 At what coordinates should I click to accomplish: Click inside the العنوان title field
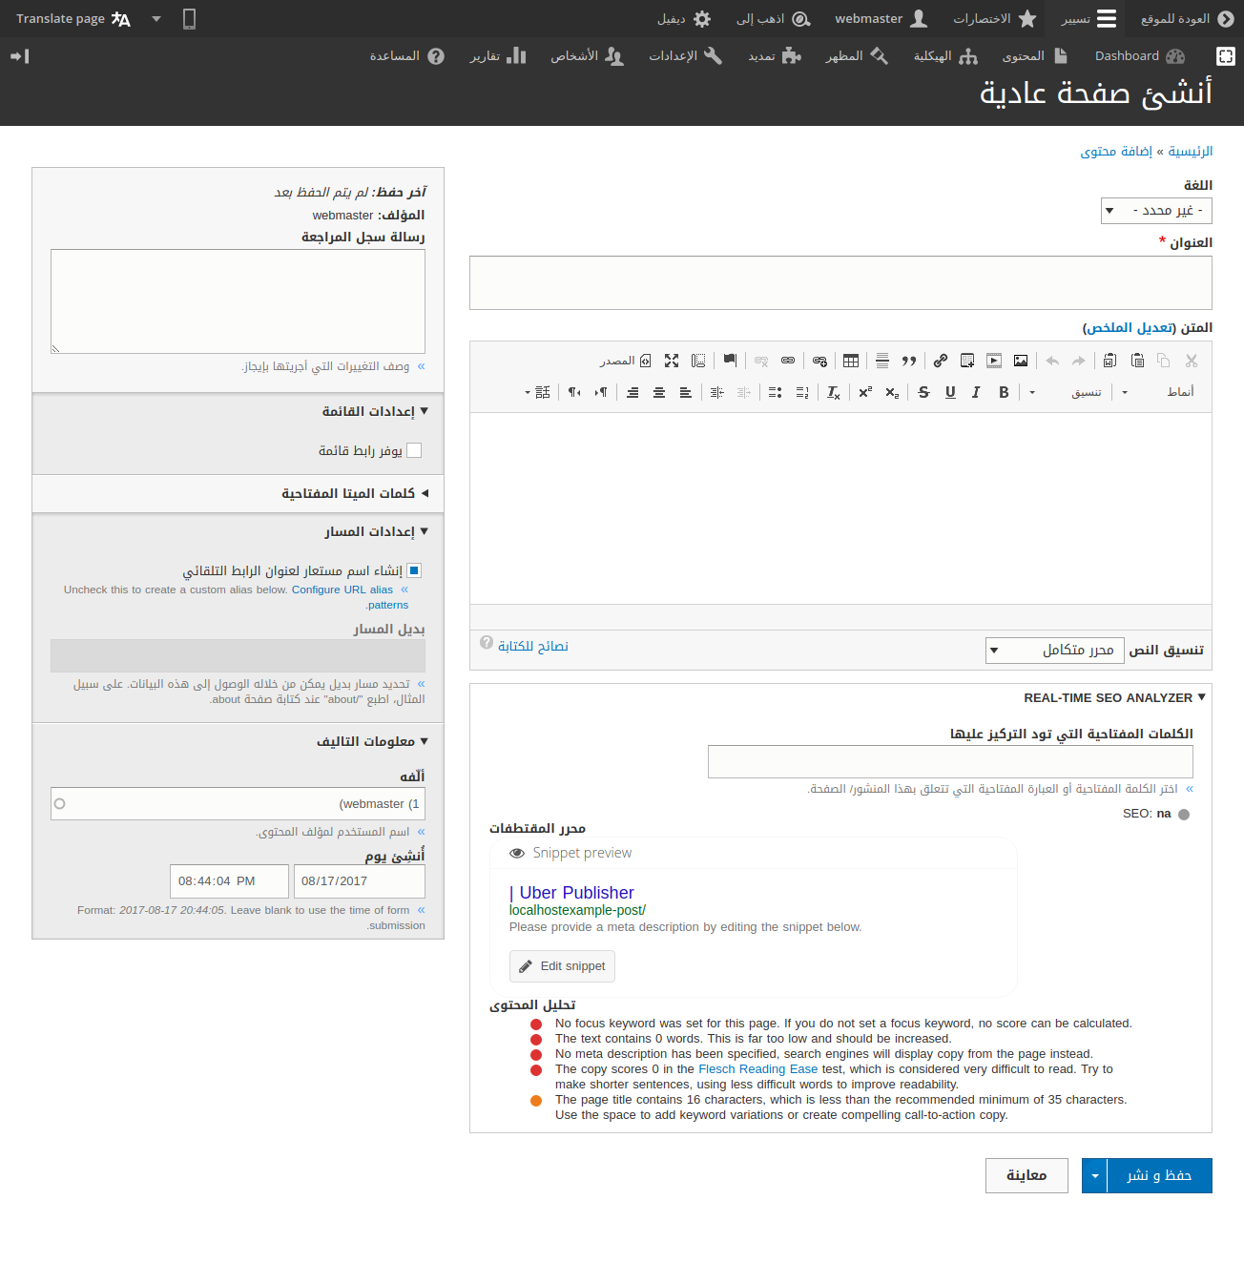click(x=840, y=282)
